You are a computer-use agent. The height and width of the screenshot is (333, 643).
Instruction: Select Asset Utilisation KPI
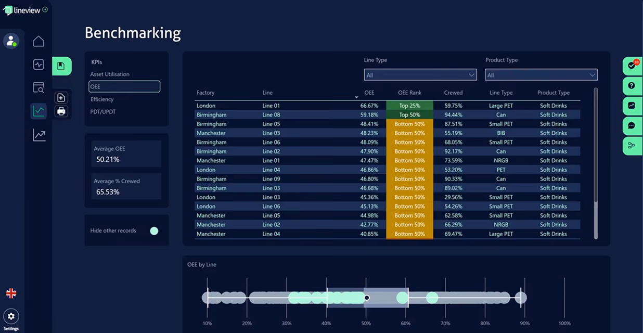(x=110, y=74)
